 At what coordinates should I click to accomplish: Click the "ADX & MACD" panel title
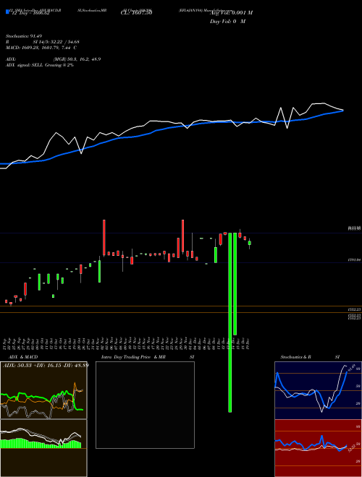(x=23, y=357)
